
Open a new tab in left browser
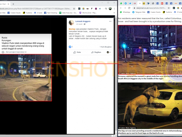click(13, 4)
